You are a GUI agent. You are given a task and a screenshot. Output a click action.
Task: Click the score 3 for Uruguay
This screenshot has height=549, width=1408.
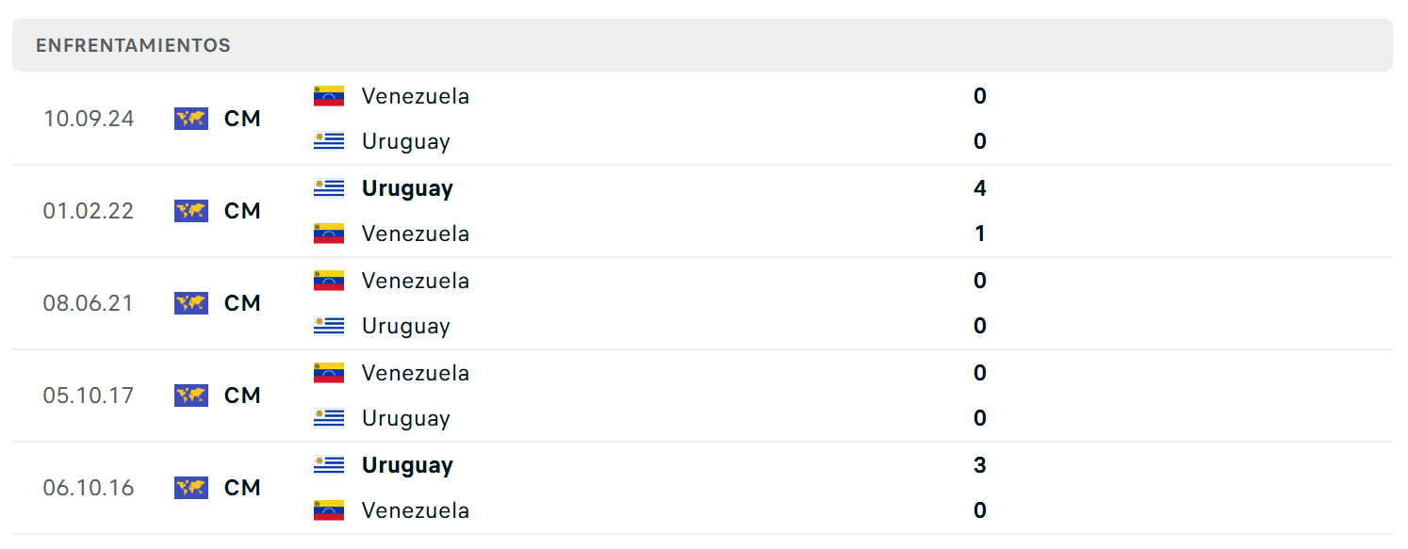tap(980, 465)
